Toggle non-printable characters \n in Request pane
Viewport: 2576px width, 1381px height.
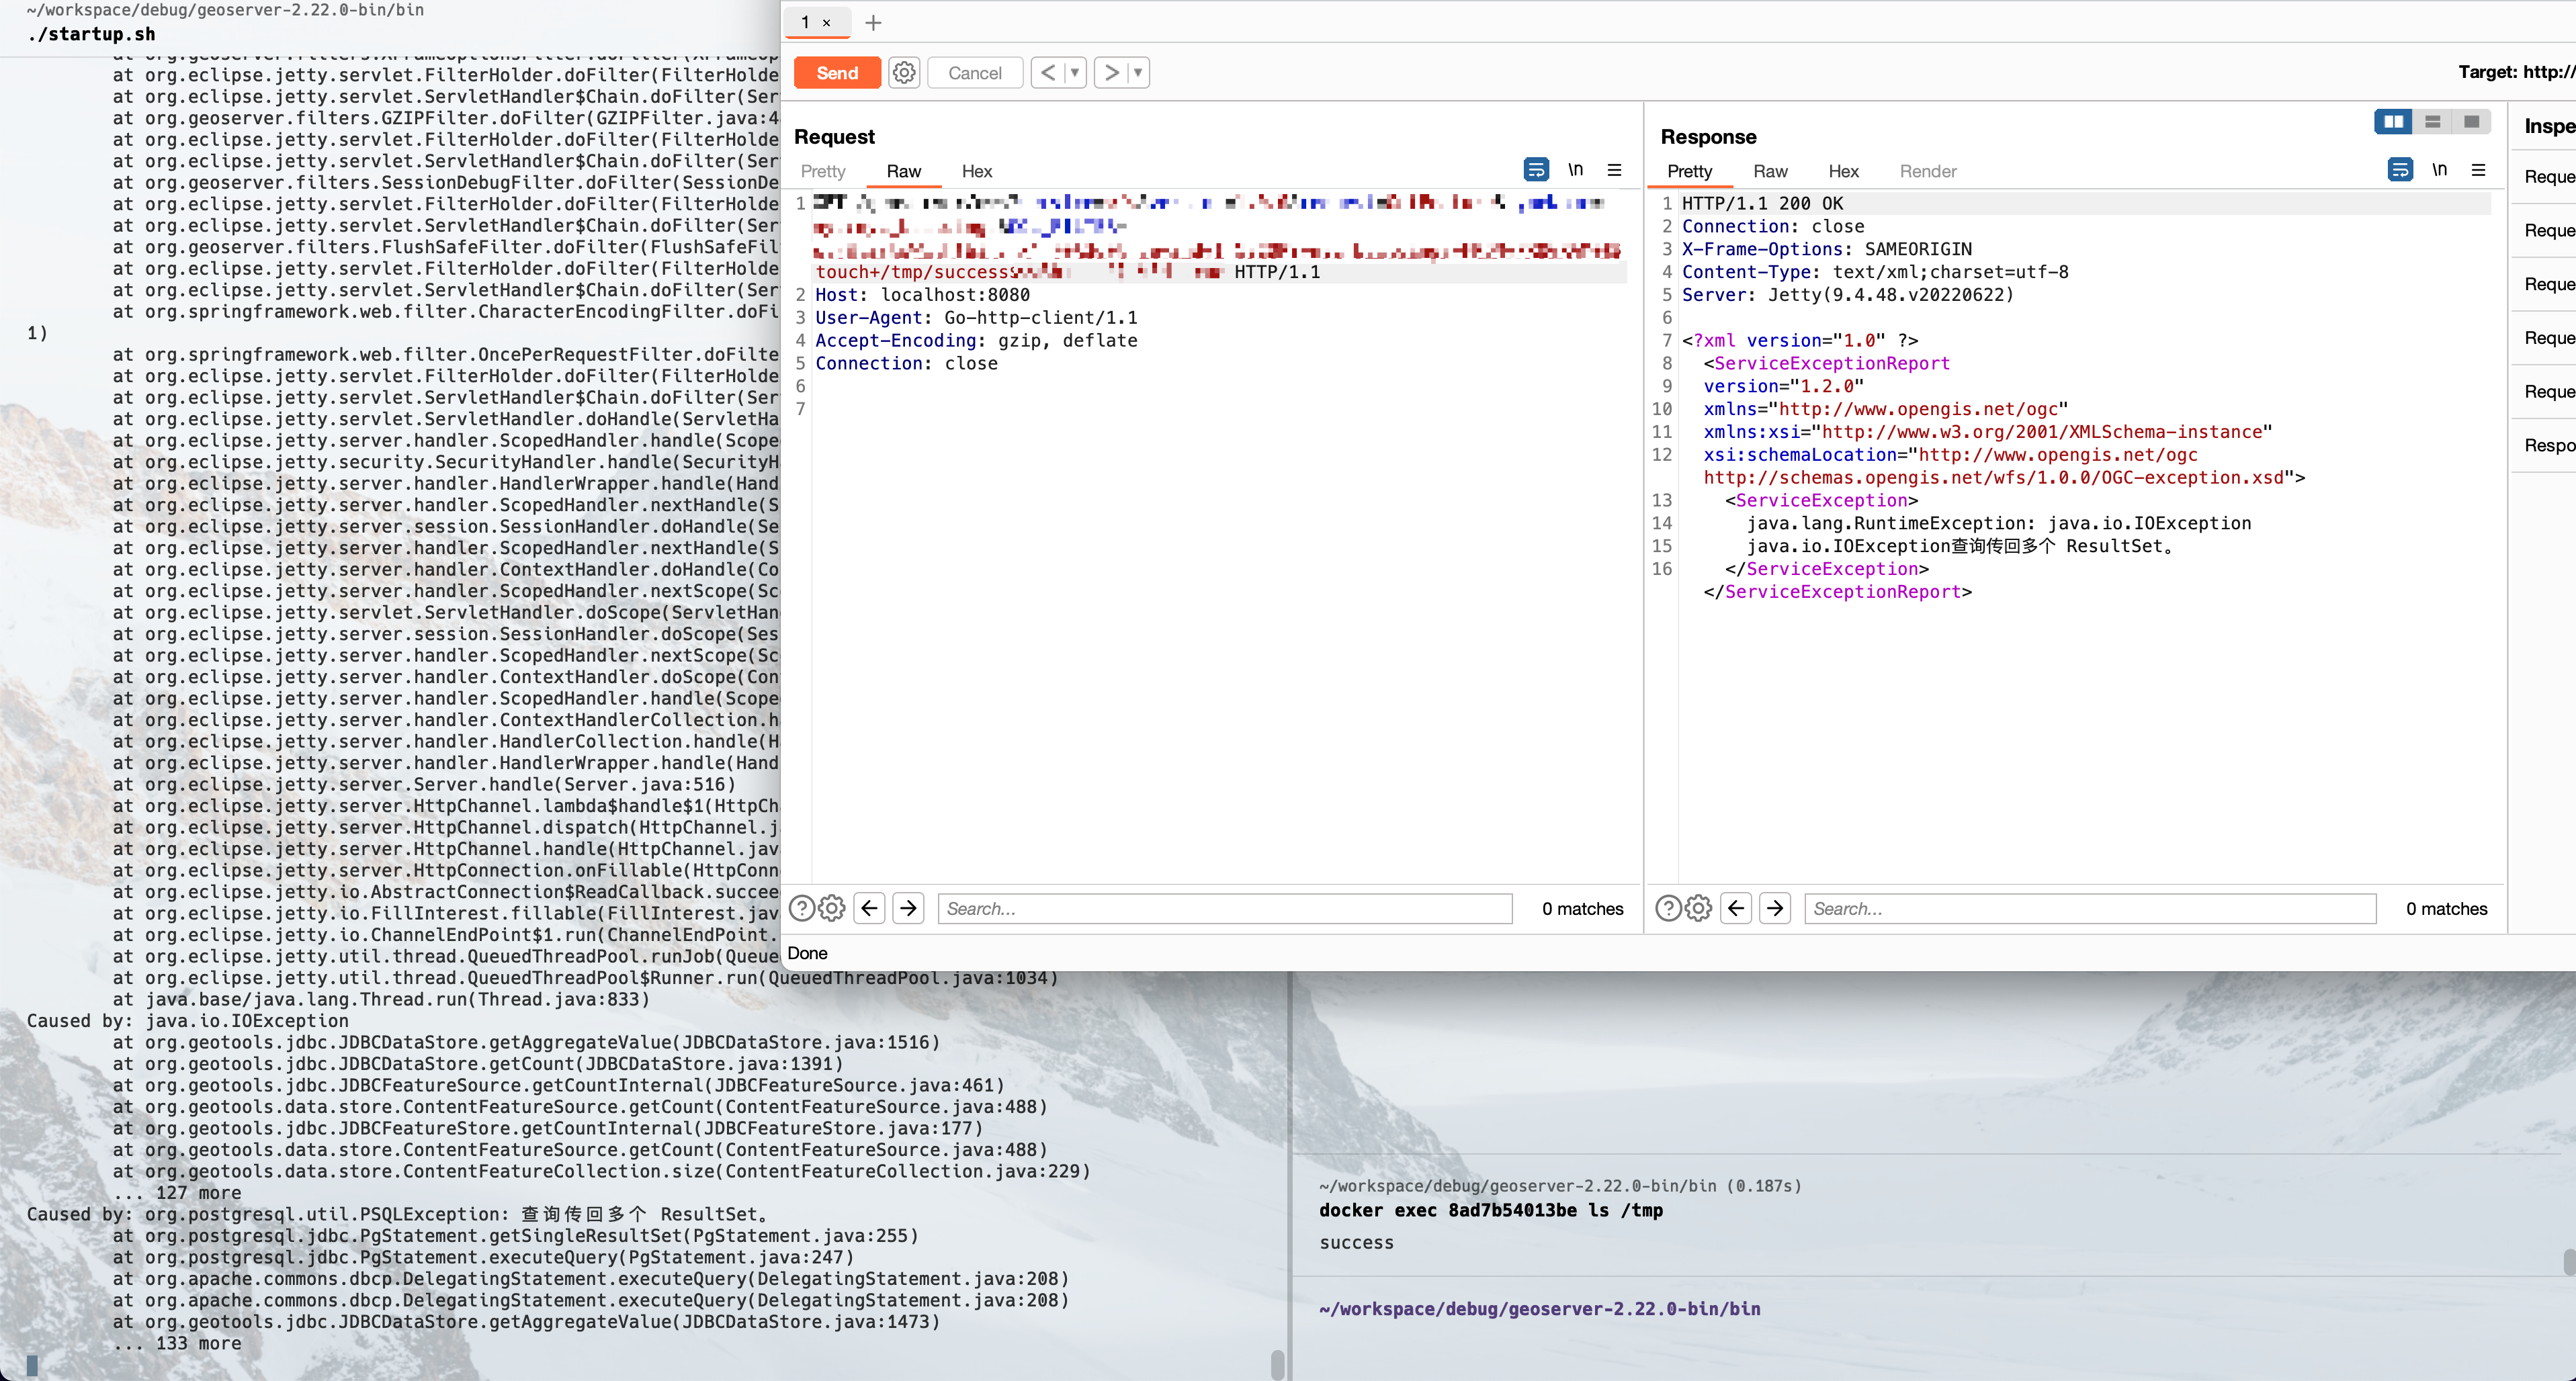pyautogui.click(x=1575, y=170)
